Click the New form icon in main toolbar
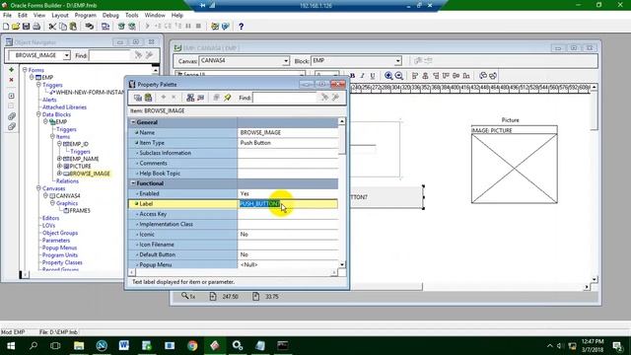The image size is (631, 355). [6, 27]
